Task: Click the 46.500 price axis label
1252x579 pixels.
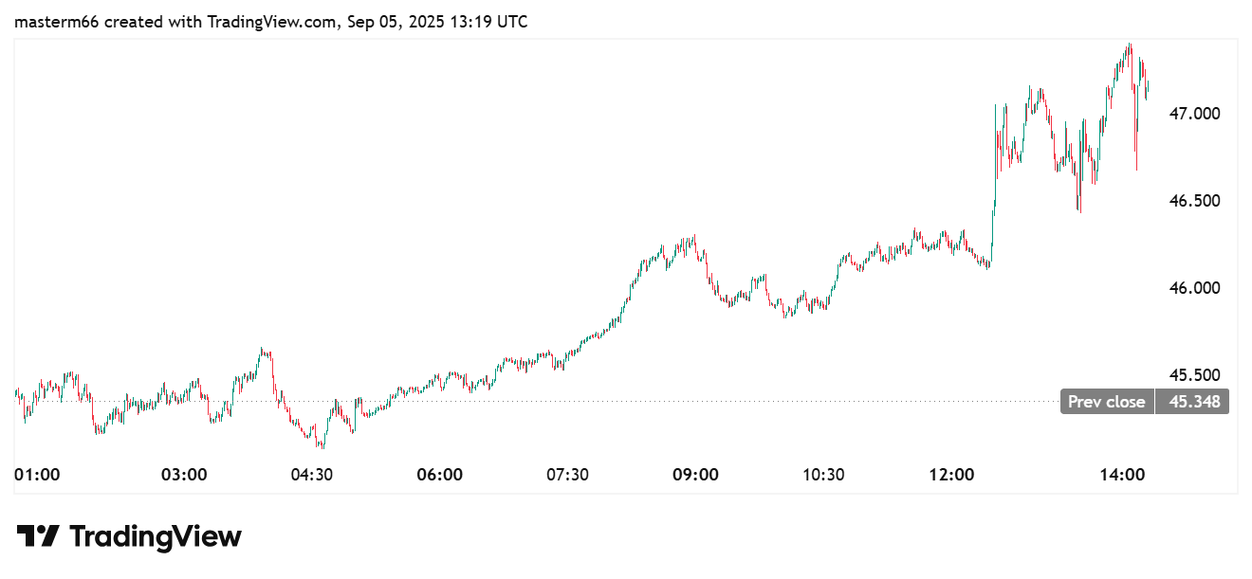Action: [1193, 201]
